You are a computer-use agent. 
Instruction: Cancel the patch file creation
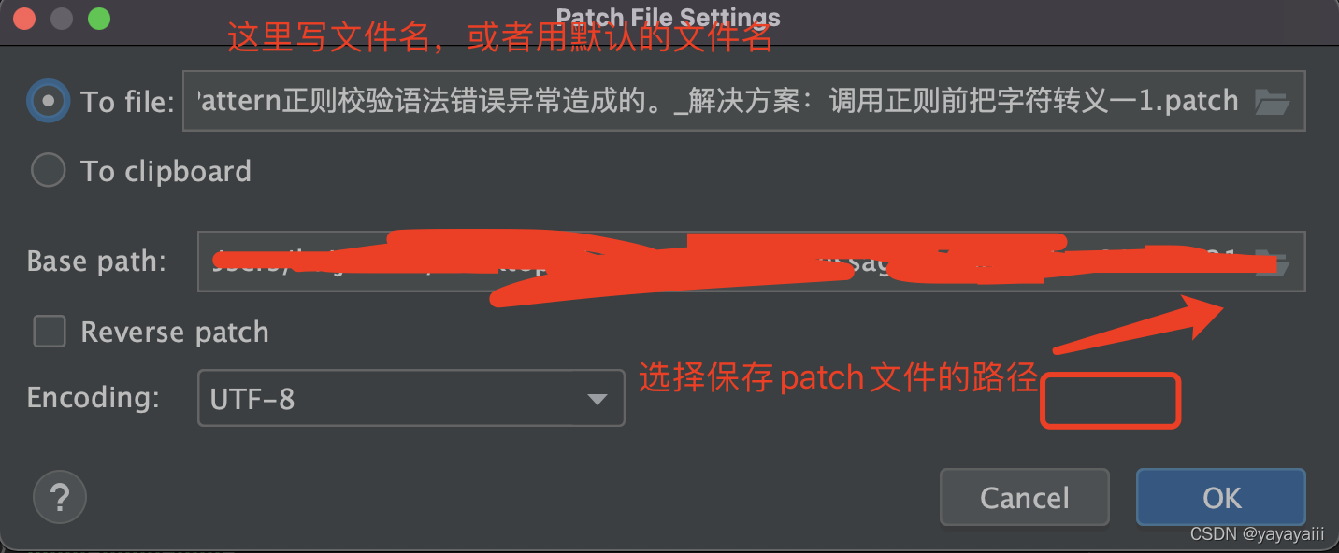[x=1024, y=497]
